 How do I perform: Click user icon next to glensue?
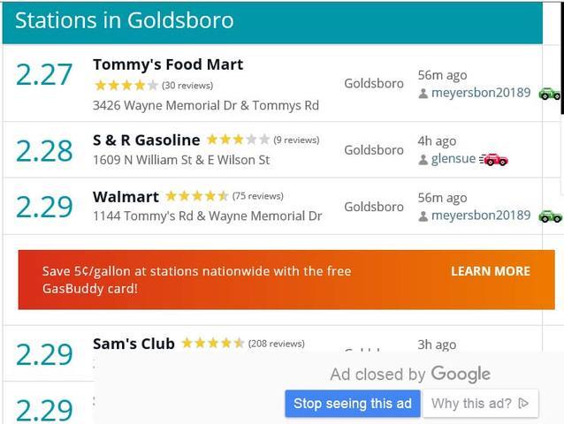(x=423, y=160)
